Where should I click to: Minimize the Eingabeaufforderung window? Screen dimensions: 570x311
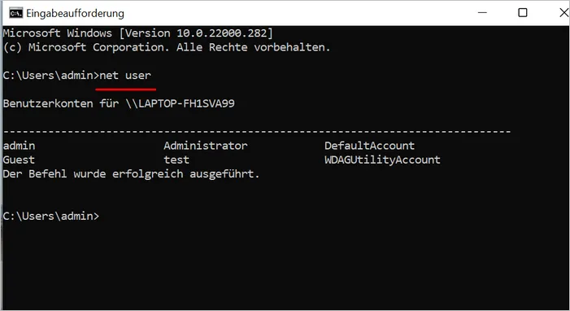point(482,13)
